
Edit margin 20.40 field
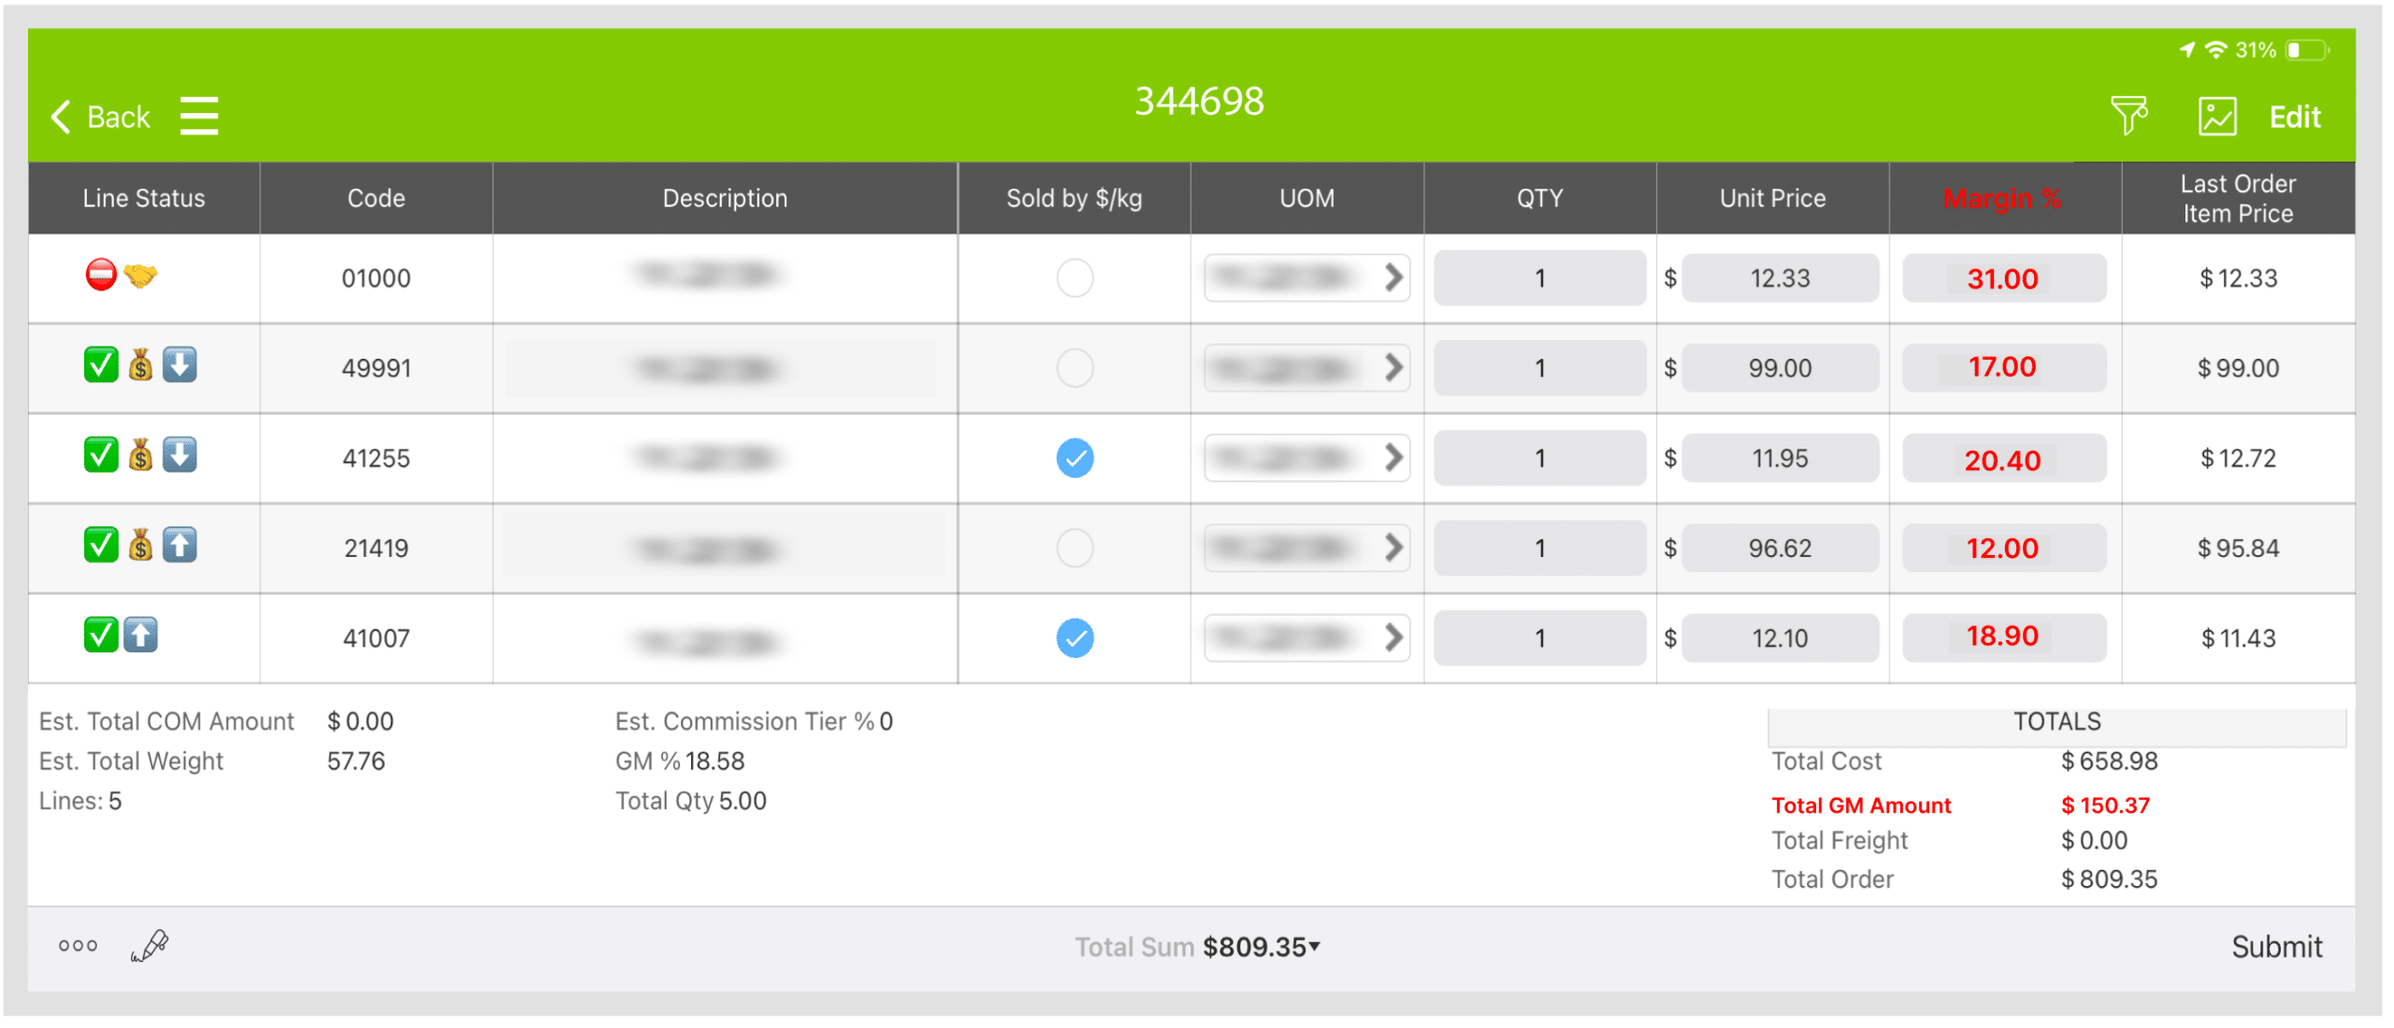(2004, 458)
